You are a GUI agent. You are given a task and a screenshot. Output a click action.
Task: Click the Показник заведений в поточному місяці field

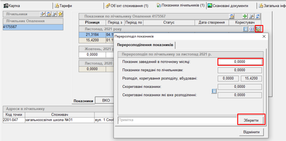point(240,62)
